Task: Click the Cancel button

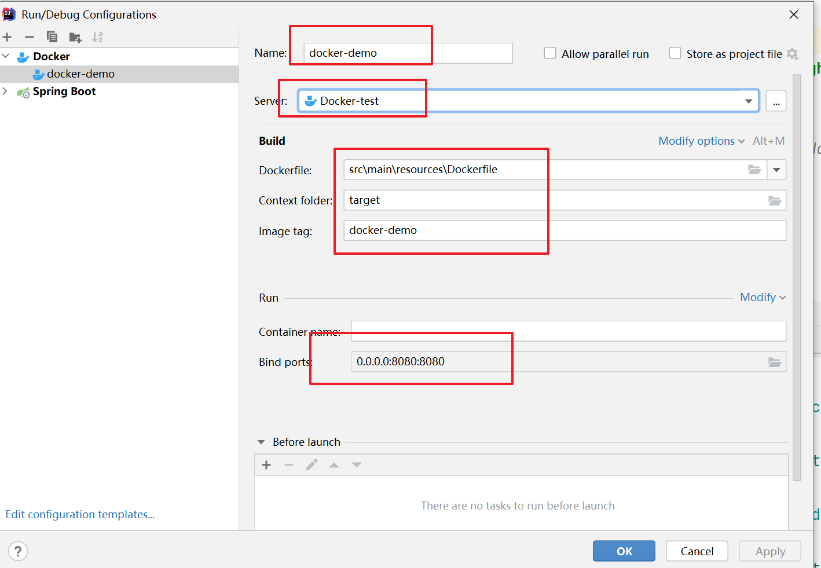Action: coord(697,551)
